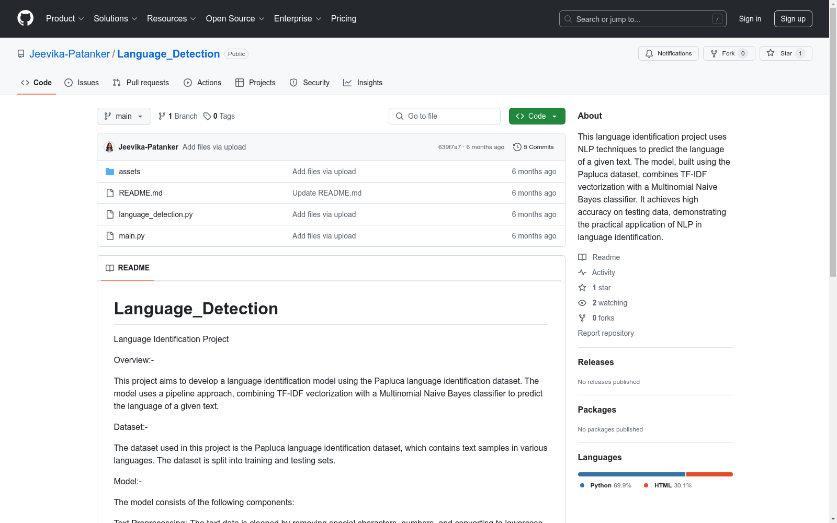This screenshot has width=837, height=523.
Task: Click the Notifications bell button
Action: tap(668, 53)
